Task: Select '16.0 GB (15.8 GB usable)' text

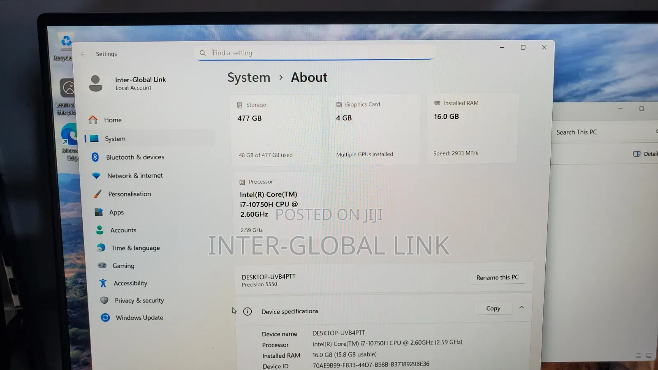Action: point(344,354)
